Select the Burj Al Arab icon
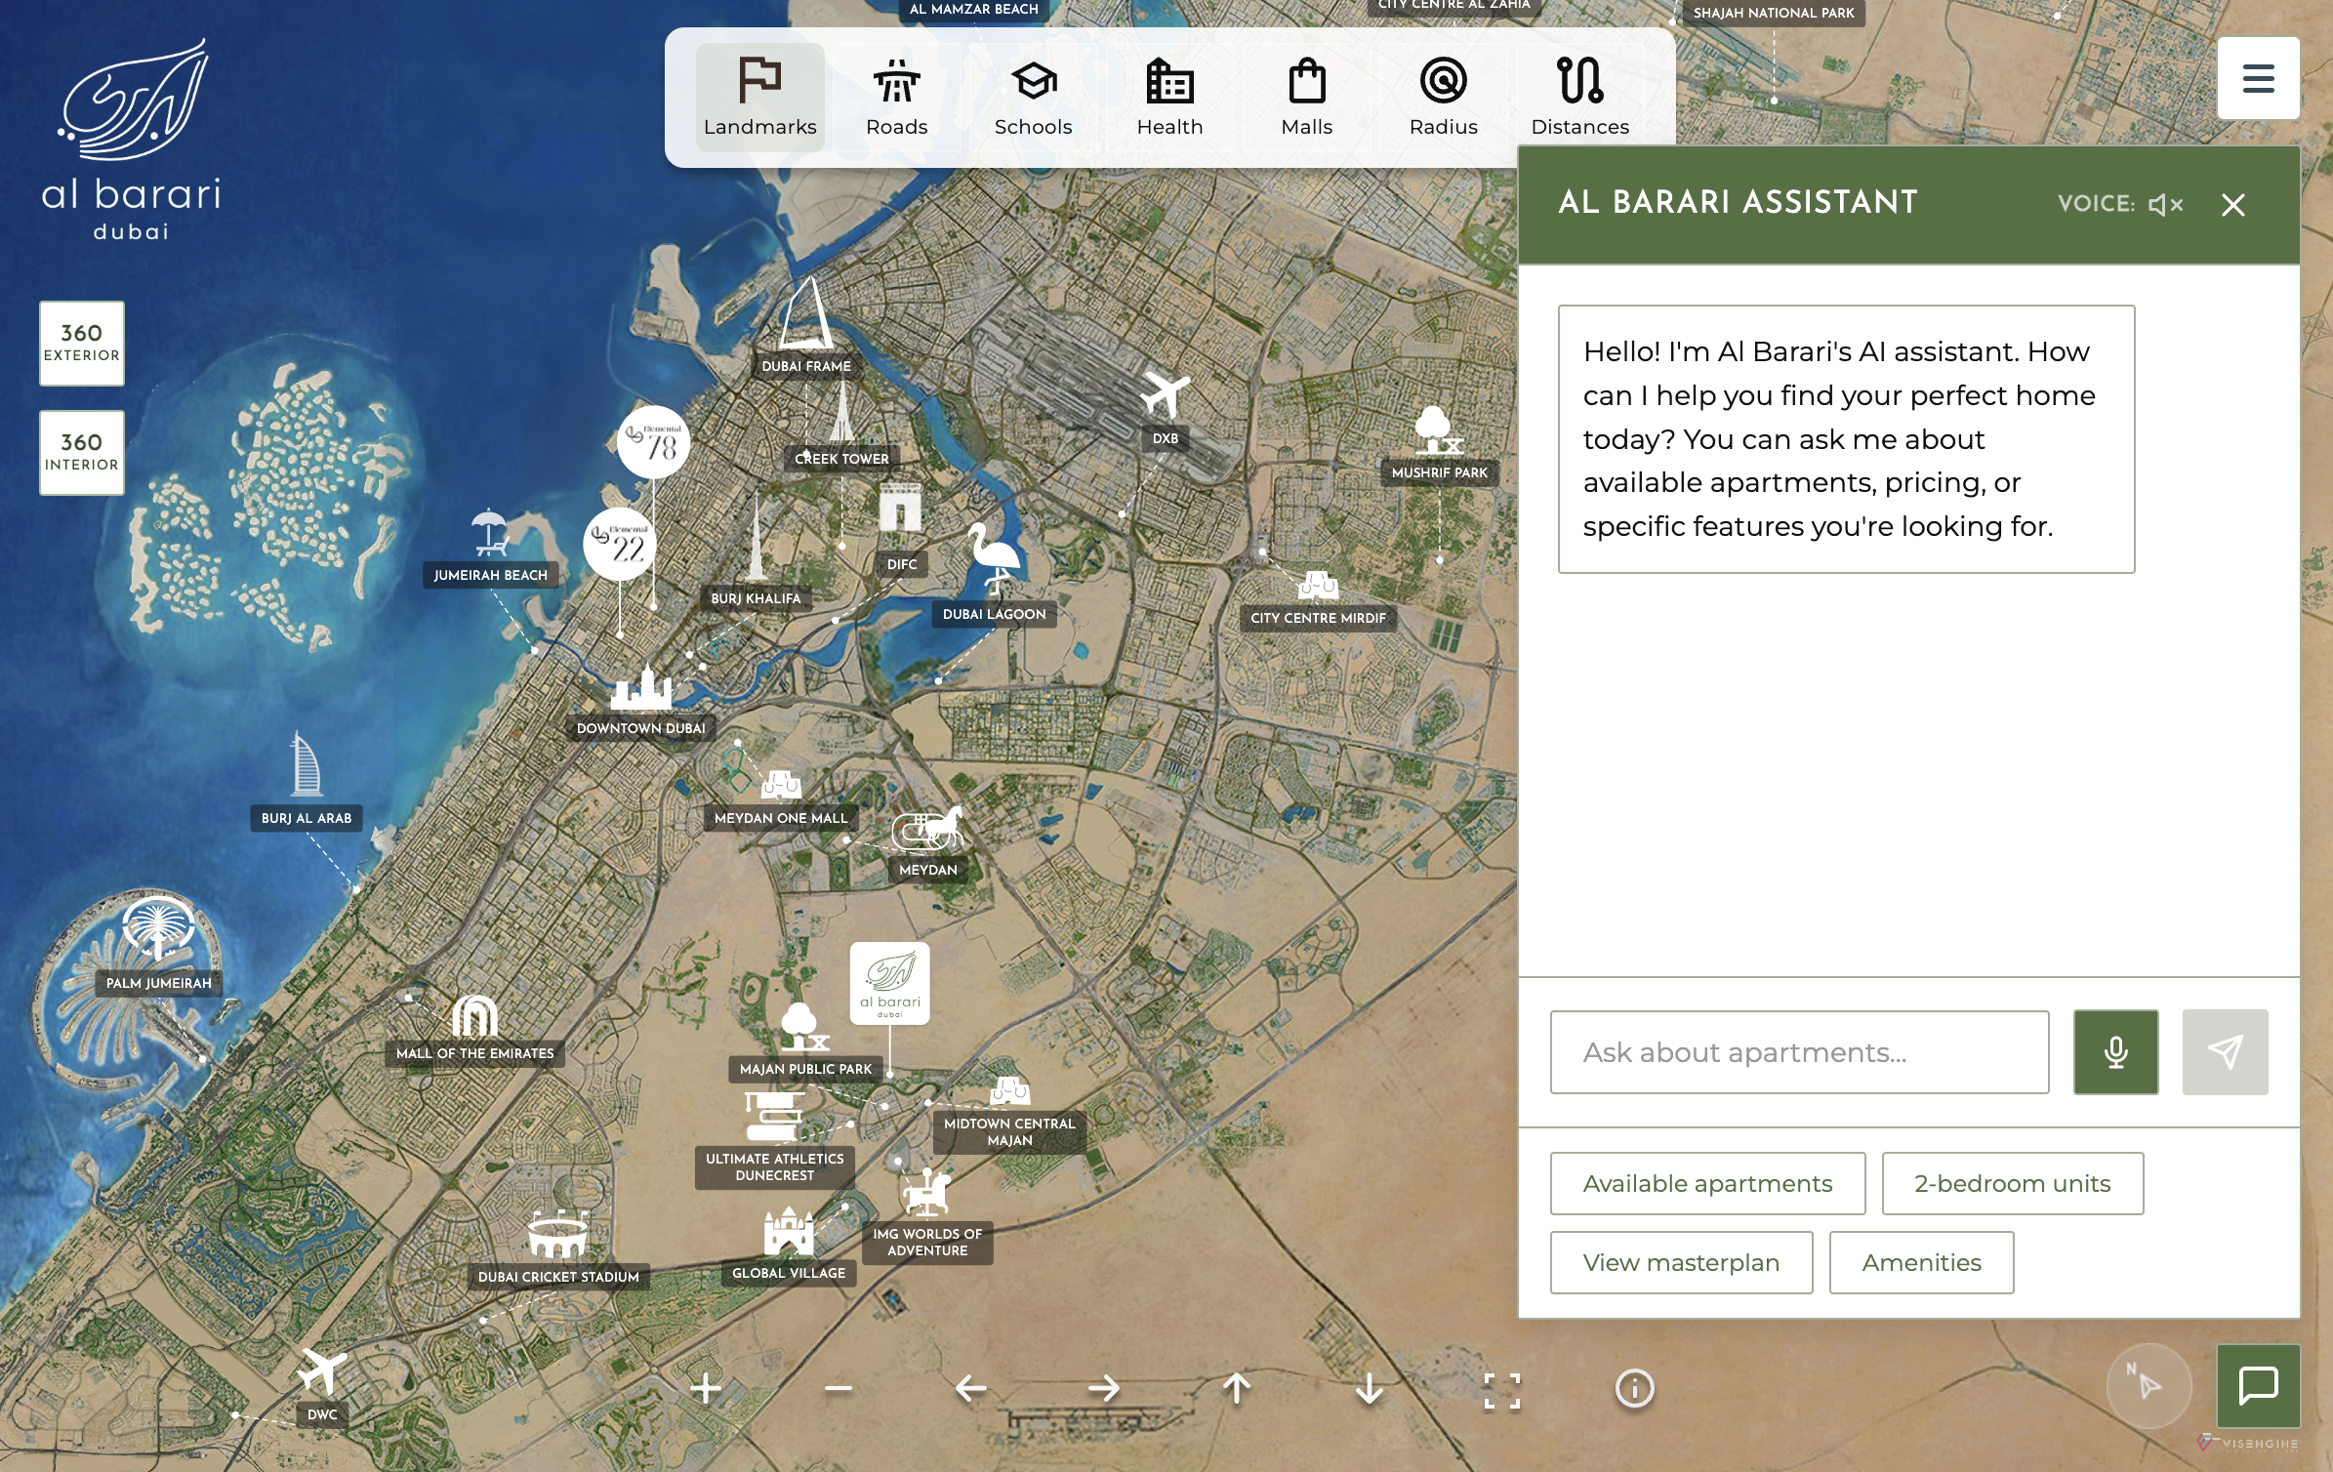 click(306, 764)
